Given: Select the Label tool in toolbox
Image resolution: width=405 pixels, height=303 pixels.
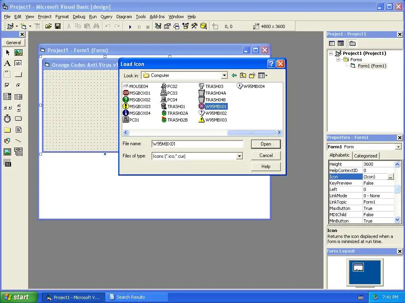Looking at the screenshot, I should [x=8, y=64].
